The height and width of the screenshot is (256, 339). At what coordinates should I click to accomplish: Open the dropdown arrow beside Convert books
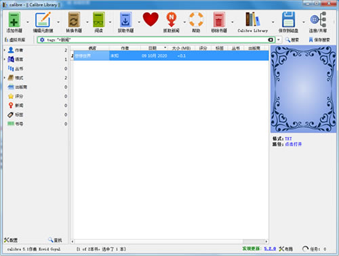coord(87,22)
